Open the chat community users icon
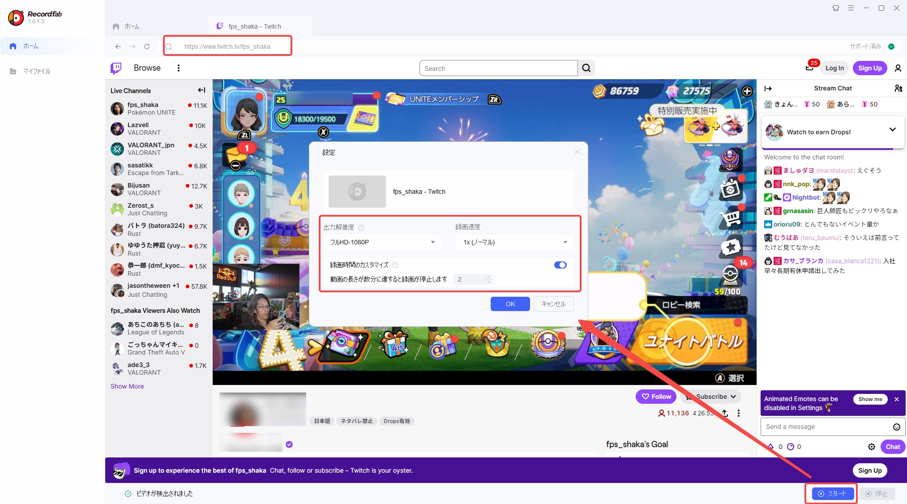The height and width of the screenshot is (504, 907). click(x=898, y=89)
